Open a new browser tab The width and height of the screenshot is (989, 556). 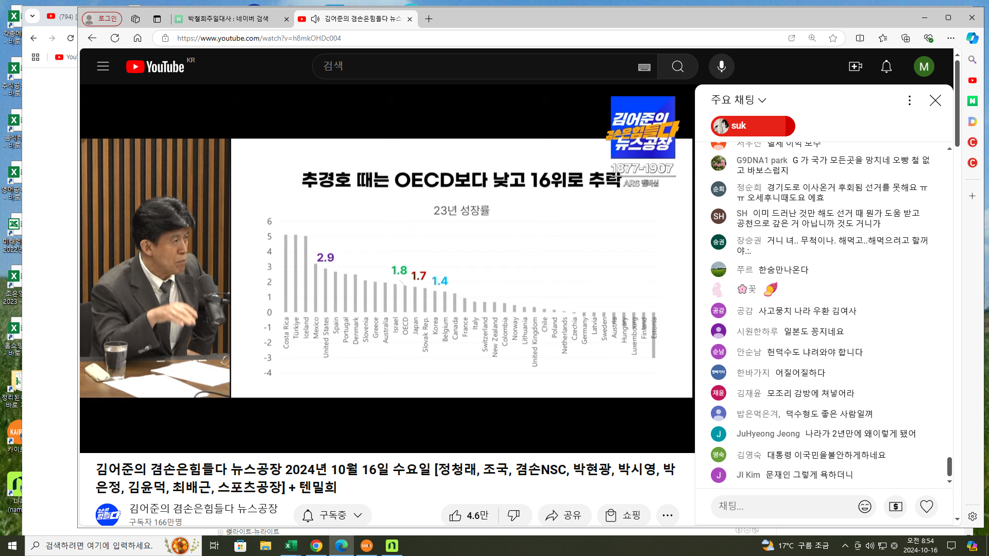[429, 19]
